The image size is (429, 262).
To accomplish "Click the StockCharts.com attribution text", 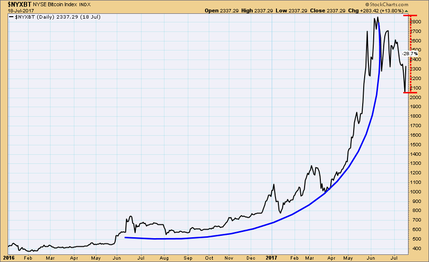I will tap(387, 5).
